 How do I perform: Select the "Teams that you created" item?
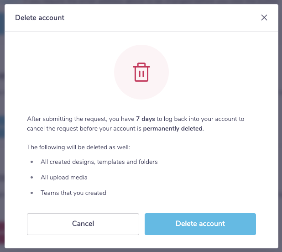pos(73,193)
